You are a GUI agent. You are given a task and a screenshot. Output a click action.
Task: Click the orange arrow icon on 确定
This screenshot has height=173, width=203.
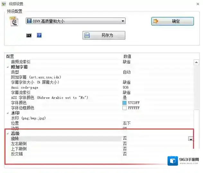pos(156,21)
